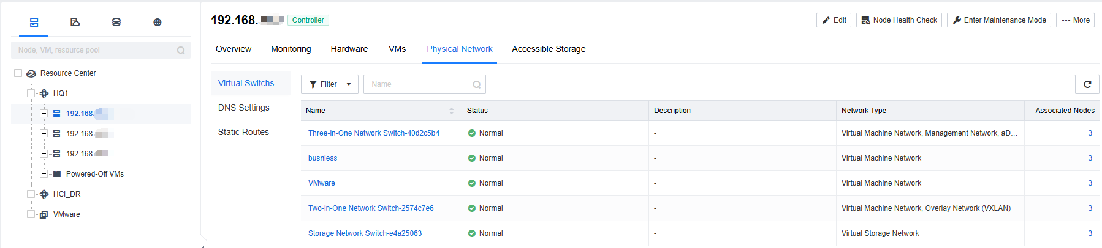Click the Normal status icon for VMware switch

[x=472, y=183]
